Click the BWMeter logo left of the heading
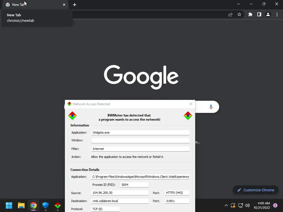Viewport: 283px width, 212px height. click(72, 116)
